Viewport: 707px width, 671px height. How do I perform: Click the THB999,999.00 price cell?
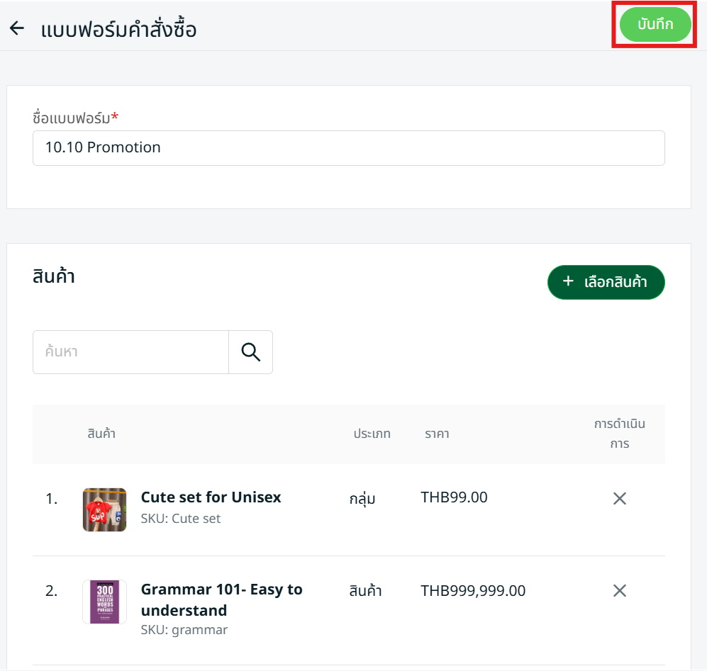point(473,591)
